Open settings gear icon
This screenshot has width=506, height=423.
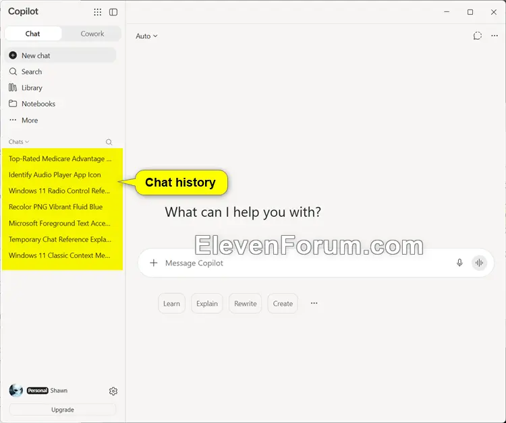coord(113,391)
